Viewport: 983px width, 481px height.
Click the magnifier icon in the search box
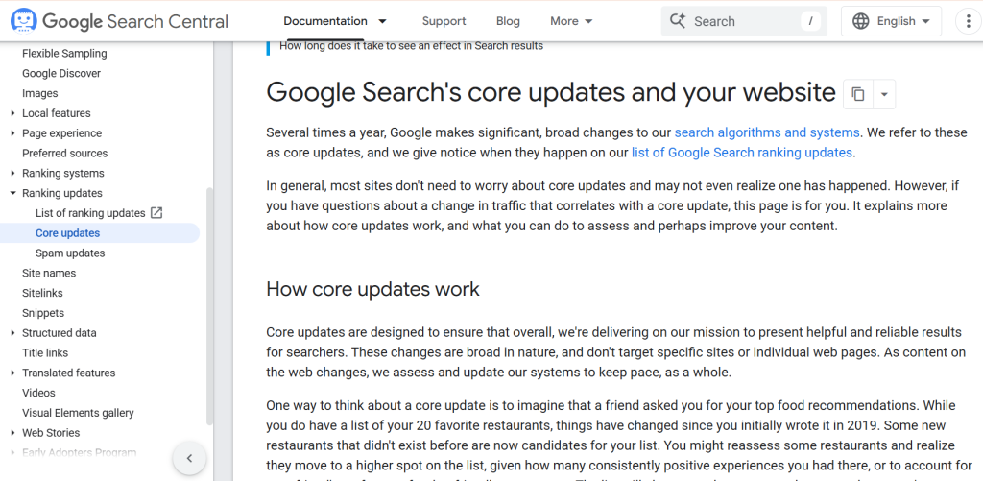678,21
